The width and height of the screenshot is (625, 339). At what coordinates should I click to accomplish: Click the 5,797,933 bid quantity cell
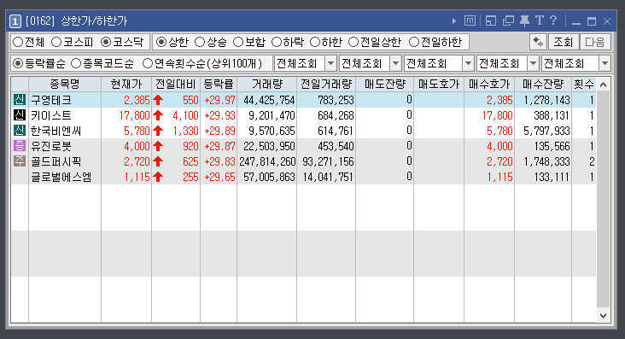tap(546, 131)
